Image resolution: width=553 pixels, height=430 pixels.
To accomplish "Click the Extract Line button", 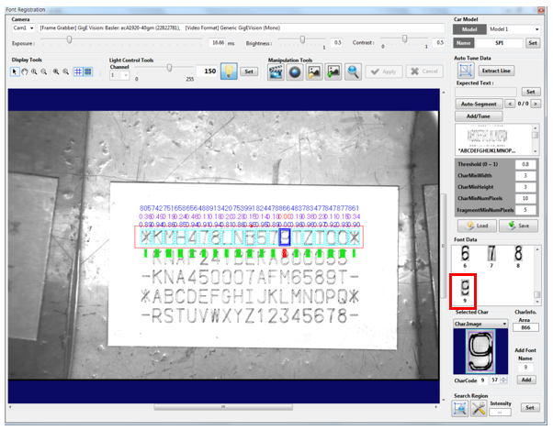I will pyautogui.click(x=497, y=70).
